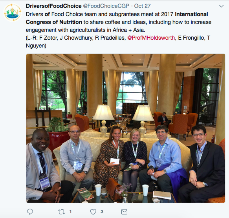Expand the tweet options chevron menu
Image resolution: width=229 pixels, height=218 pixels.
point(222,6)
